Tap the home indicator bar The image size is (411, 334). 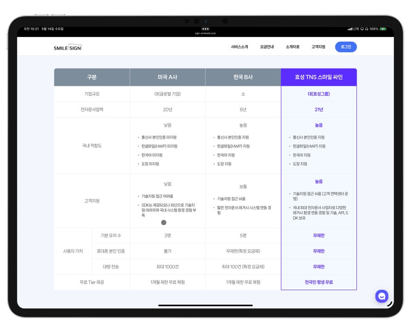(205, 305)
